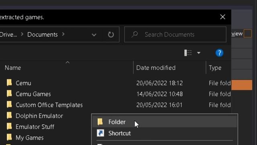
Task: Refresh the Documents folder listing
Action: click(x=111, y=35)
